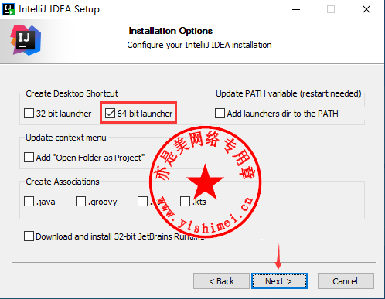Image resolution: width=385 pixels, height=299 pixels.
Task: Go back with the Back button
Action: (x=221, y=281)
